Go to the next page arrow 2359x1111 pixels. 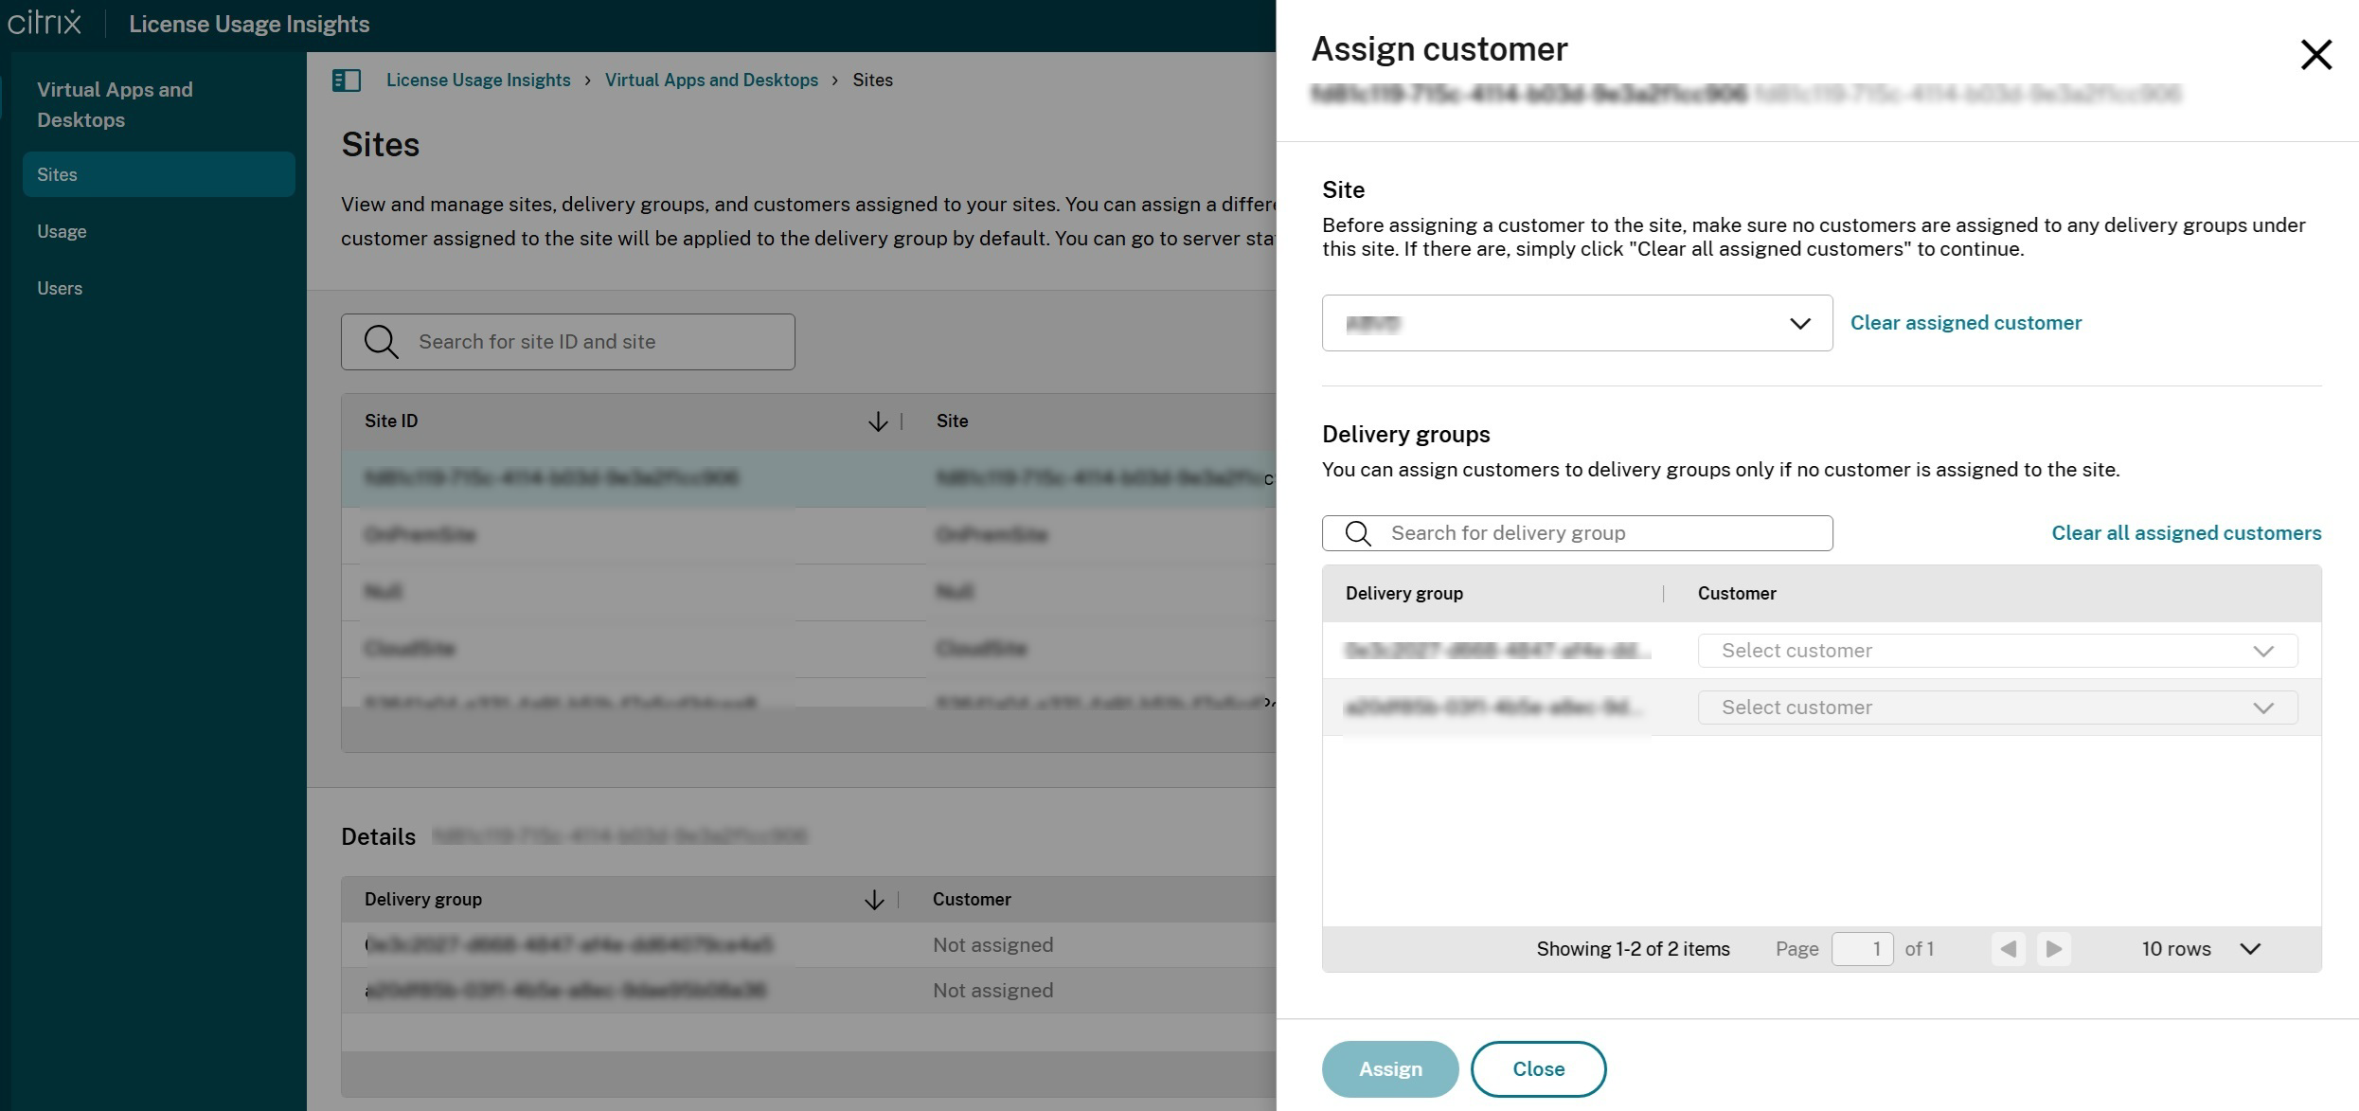pos(2053,949)
